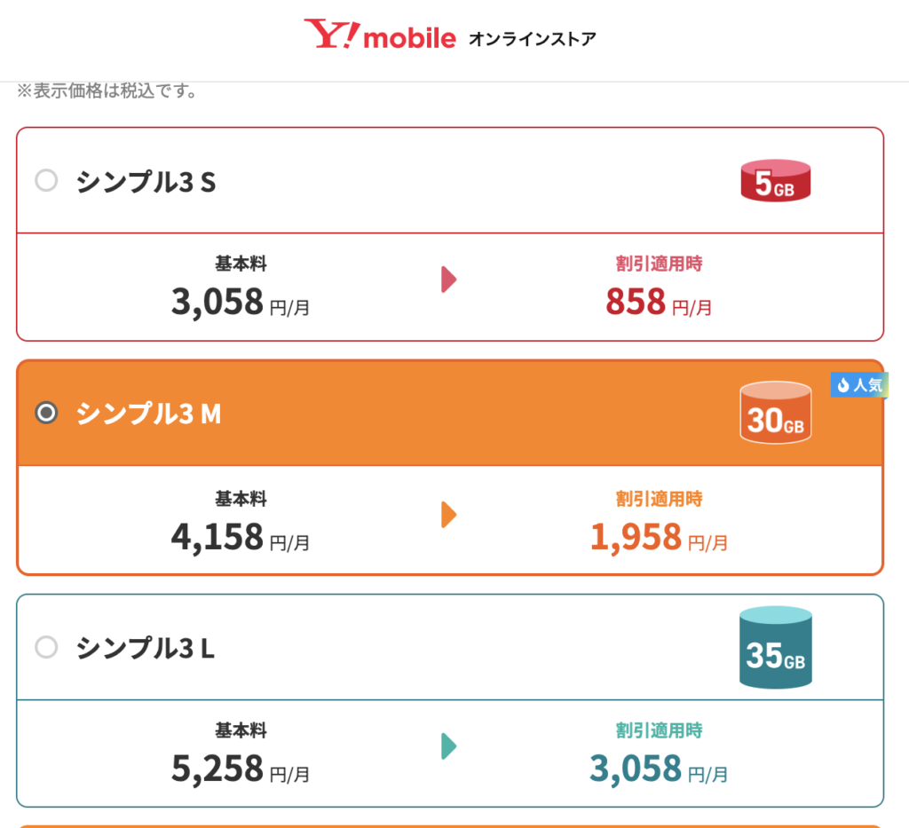Image resolution: width=909 pixels, height=828 pixels.
Task: Click the 税込 pricing disclaimer text
Action: 107,90
